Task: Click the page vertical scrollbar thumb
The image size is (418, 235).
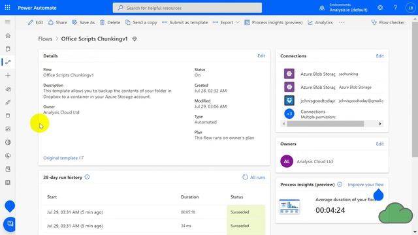Action: point(415,89)
